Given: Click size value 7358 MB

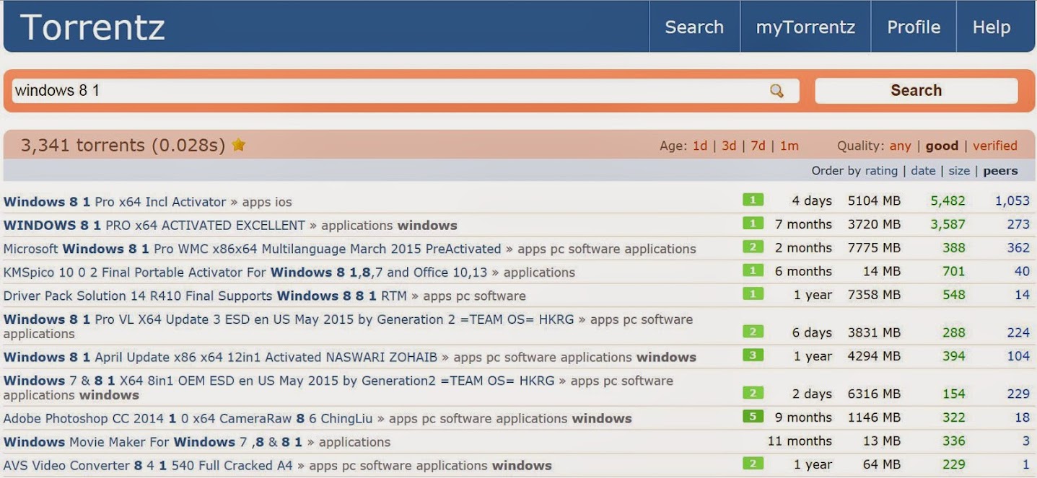Looking at the screenshot, I should pyautogui.click(x=874, y=295).
